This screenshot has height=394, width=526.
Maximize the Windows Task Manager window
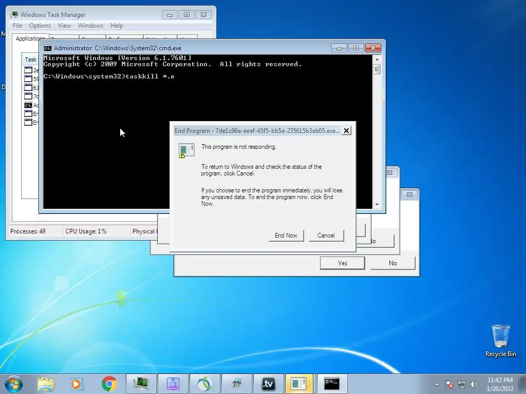[186, 15]
